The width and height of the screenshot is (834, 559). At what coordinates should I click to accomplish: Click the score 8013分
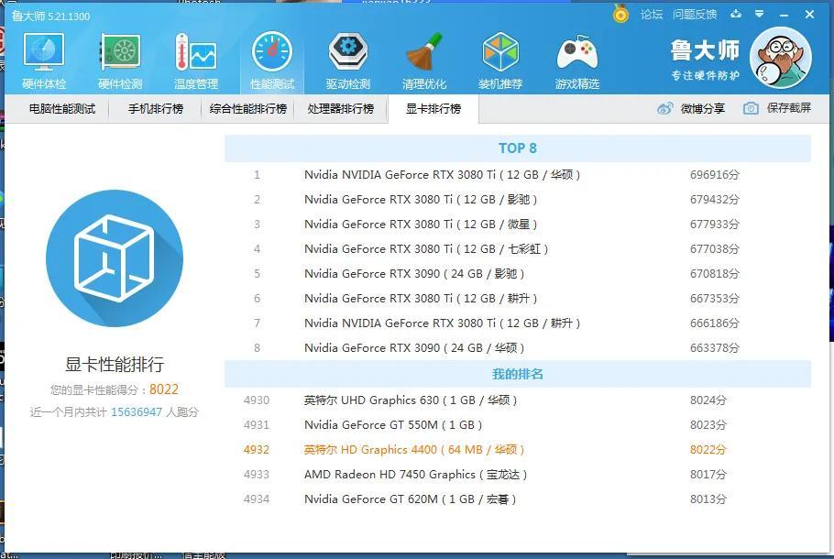[x=708, y=499]
